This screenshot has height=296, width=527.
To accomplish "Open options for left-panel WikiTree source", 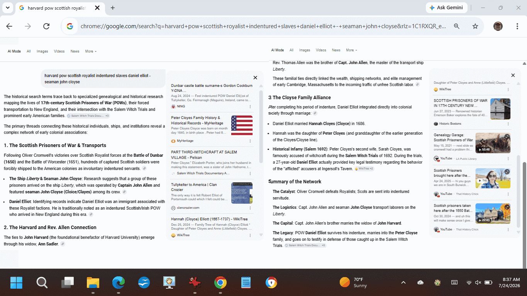I will tap(250, 235).
